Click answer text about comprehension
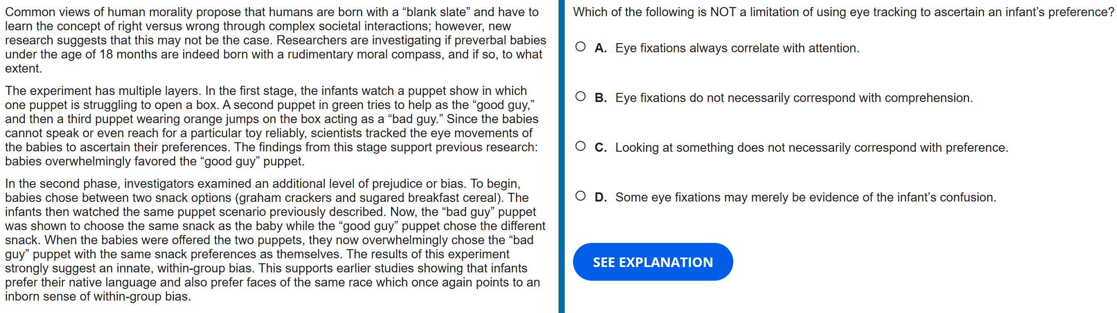Viewport: 1117px width, 313px height. coord(794,98)
